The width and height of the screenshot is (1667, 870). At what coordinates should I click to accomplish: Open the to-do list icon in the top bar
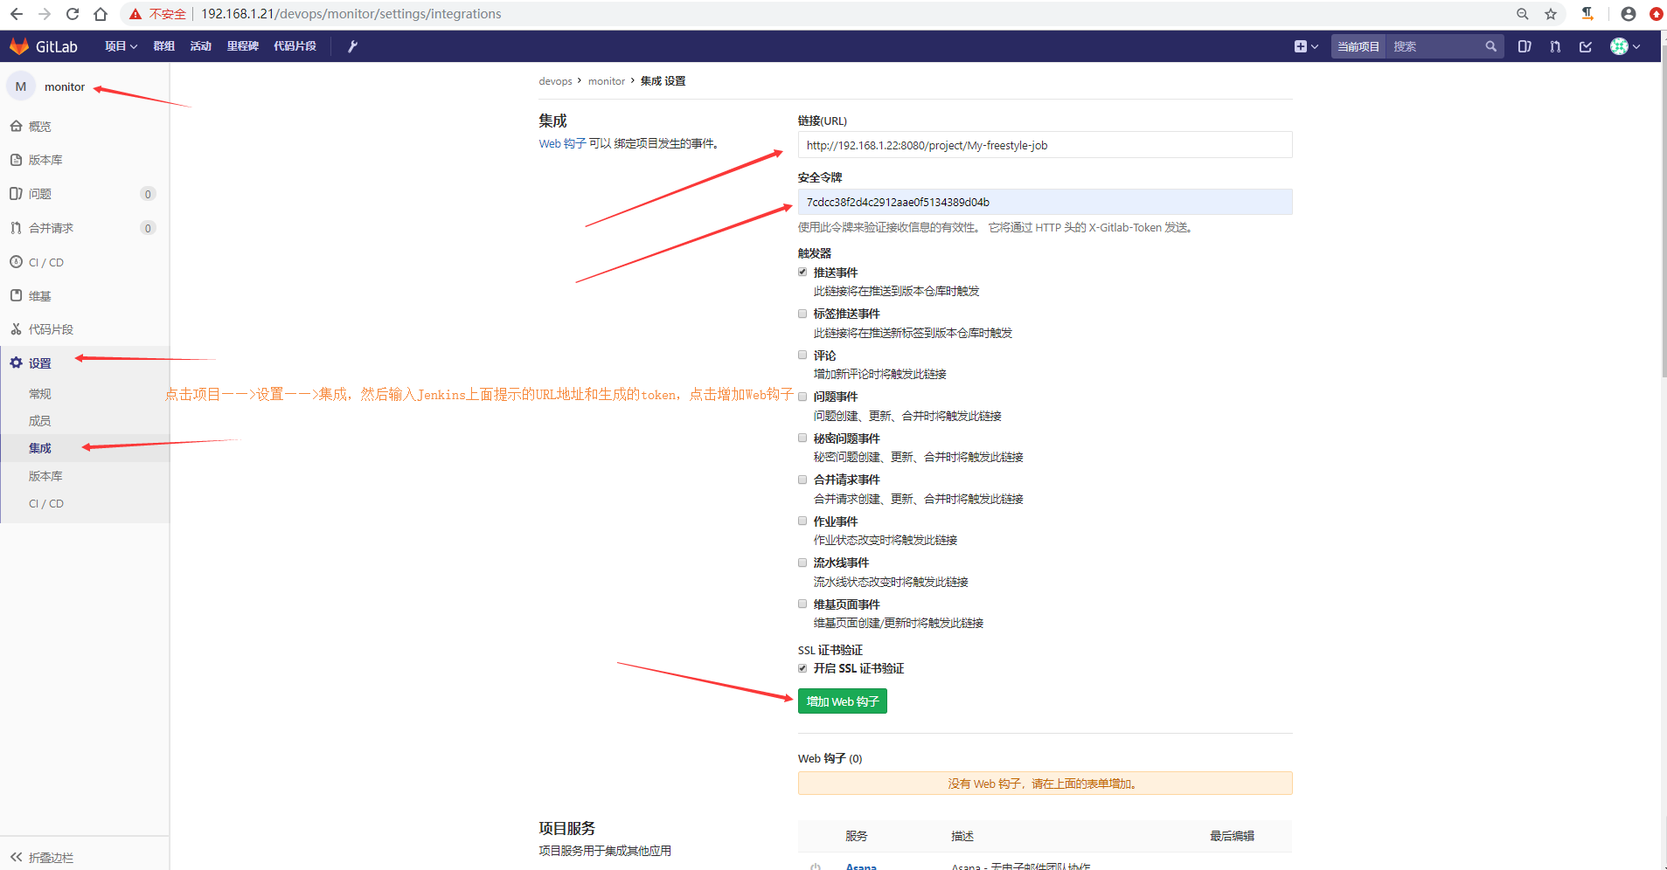pyautogui.click(x=1586, y=46)
